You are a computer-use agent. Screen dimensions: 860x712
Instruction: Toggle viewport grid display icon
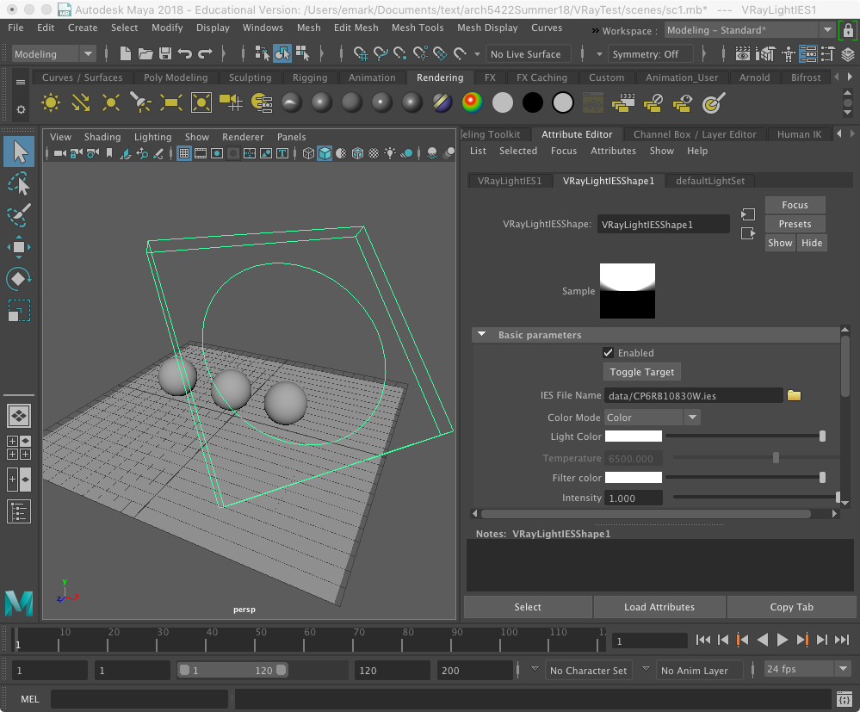184,153
